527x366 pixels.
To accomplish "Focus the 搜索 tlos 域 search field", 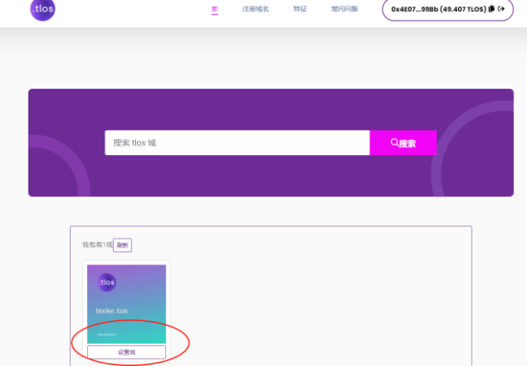I will click(237, 143).
